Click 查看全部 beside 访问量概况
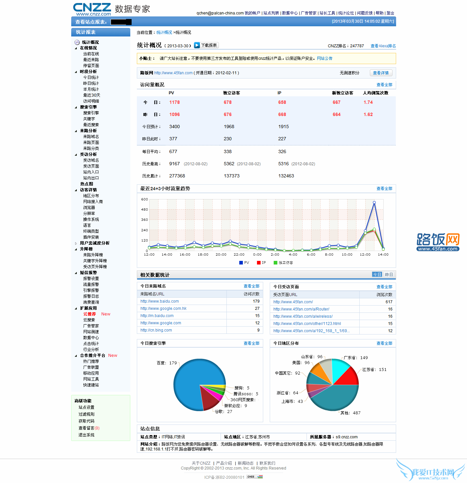This screenshot has height=483, width=467. pos(384,85)
